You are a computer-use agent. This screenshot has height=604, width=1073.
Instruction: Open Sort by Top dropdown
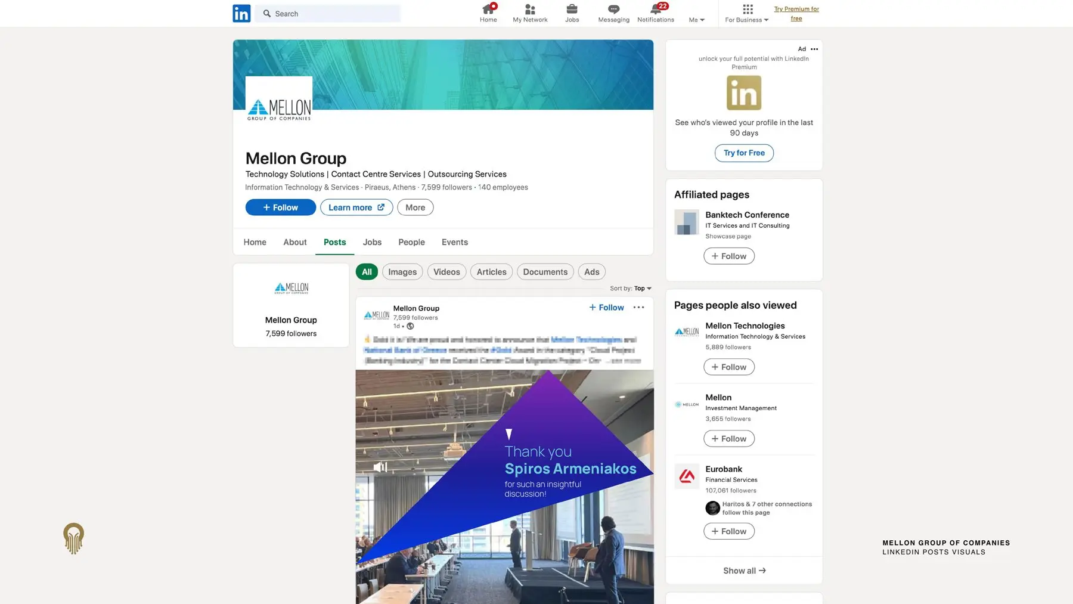[643, 289]
